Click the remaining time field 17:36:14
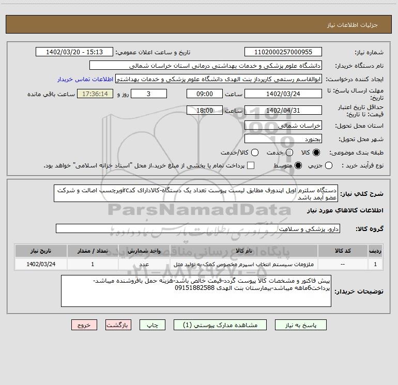 (95, 94)
